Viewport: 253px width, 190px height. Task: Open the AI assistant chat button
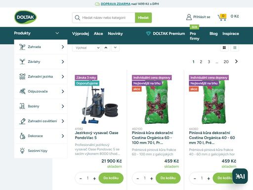pos(240,176)
